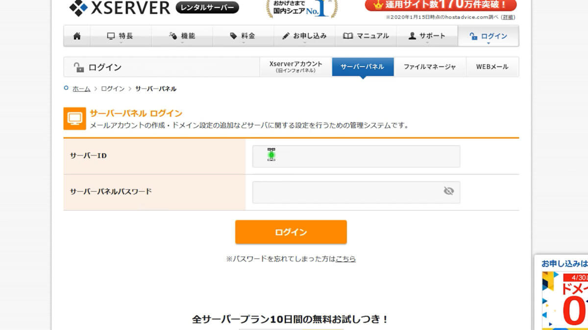Click the サーバーパネル ログイン heading text
This screenshot has width=588, height=330.
(x=136, y=113)
